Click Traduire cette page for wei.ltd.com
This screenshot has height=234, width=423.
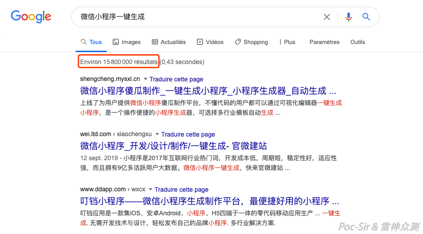coord(188,134)
